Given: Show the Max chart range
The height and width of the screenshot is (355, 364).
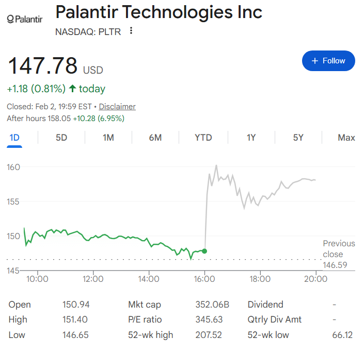Looking at the screenshot, I should 346,138.
